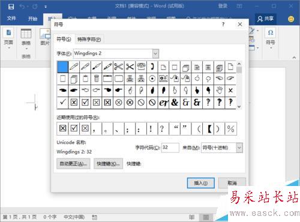Select the blue highlighted blank symbol cell
Viewport: 300px width, 222px height.
(x=62, y=67)
